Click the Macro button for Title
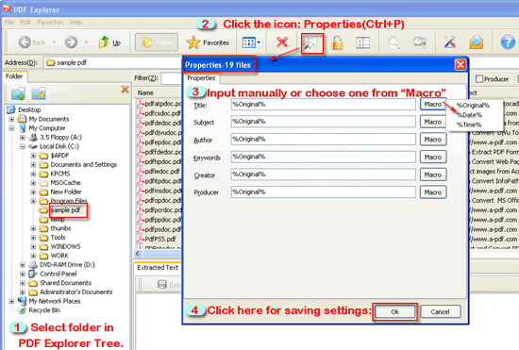 click(x=433, y=104)
